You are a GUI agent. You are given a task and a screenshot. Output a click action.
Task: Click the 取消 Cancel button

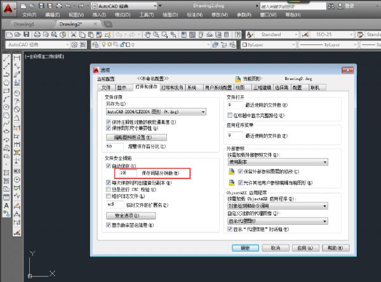(x=276, y=248)
